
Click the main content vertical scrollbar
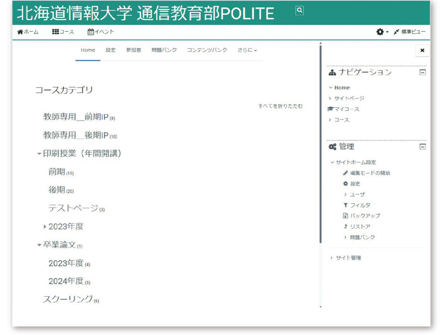click(x=321, y=144)
